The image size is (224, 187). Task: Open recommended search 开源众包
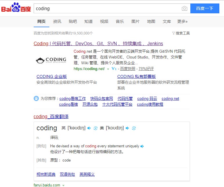(90, 104)
